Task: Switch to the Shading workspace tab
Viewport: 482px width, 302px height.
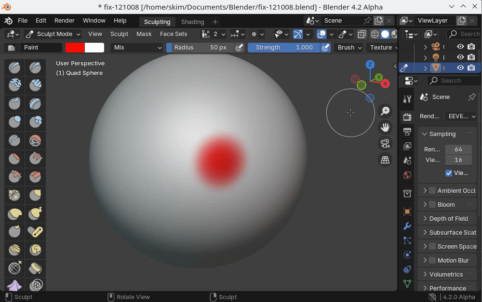Action: tap(192, 22)
